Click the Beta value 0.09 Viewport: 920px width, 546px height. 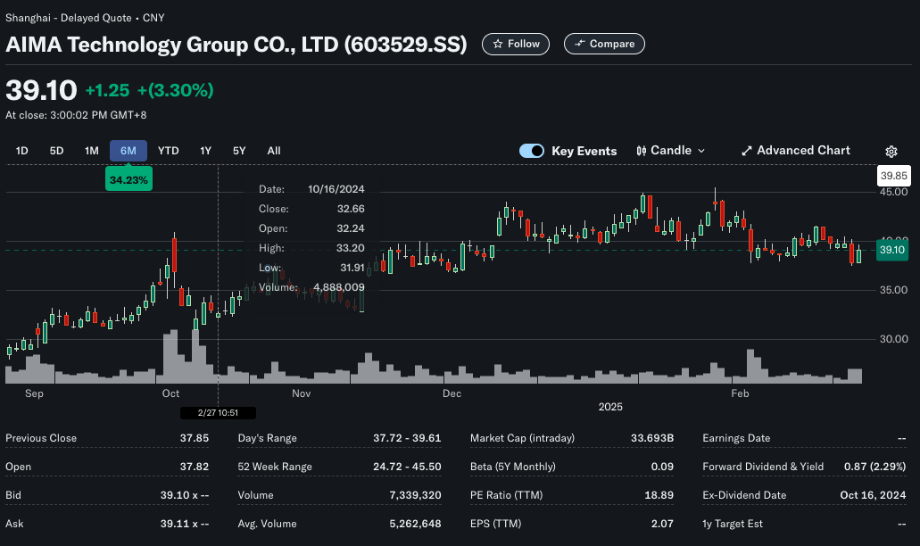[662, 467]
